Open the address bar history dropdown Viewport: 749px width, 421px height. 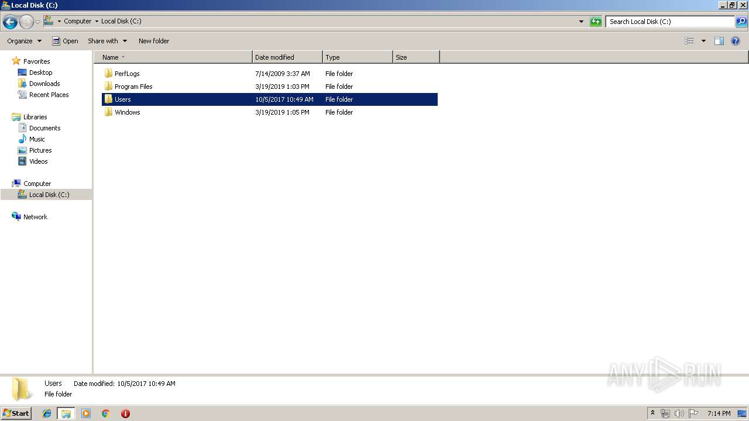point(581,22)
